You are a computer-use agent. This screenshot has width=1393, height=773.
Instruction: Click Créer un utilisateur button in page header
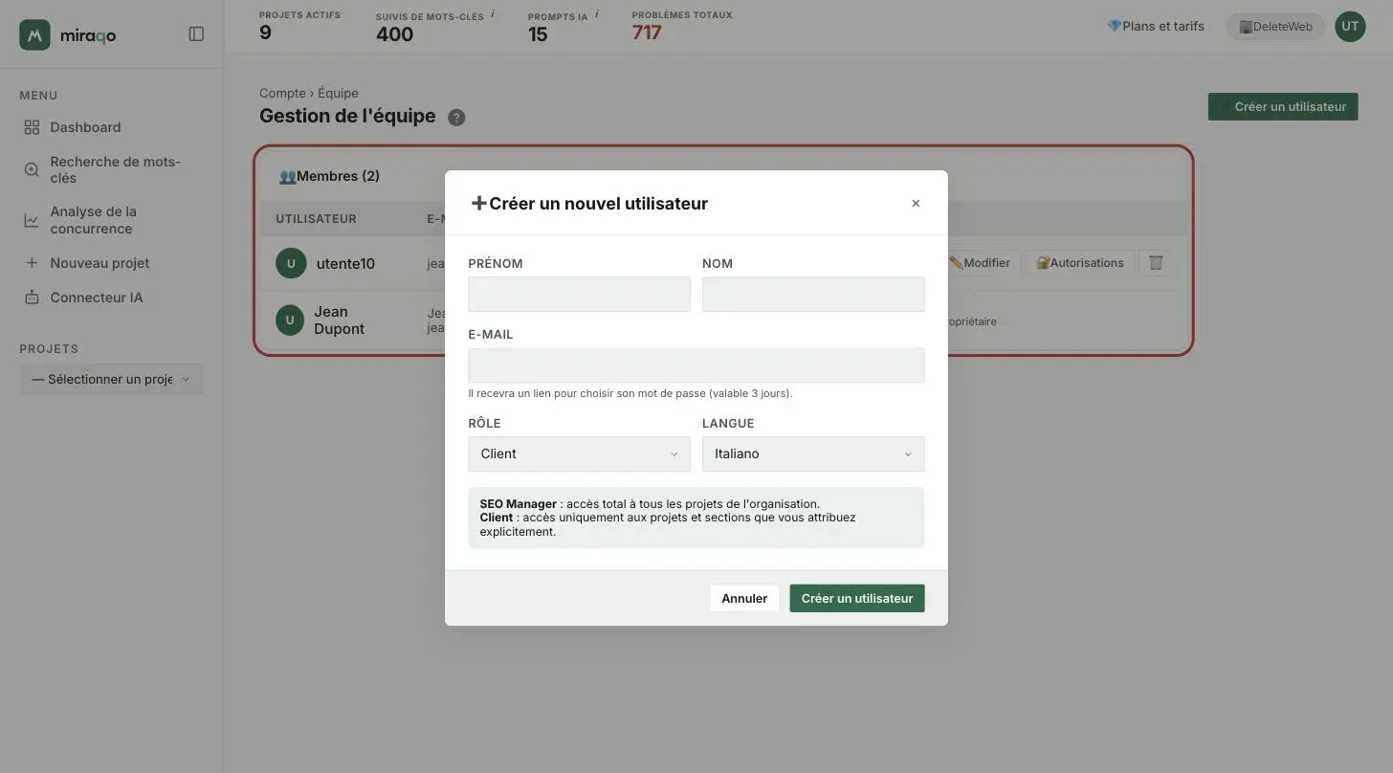[1283, 106]
